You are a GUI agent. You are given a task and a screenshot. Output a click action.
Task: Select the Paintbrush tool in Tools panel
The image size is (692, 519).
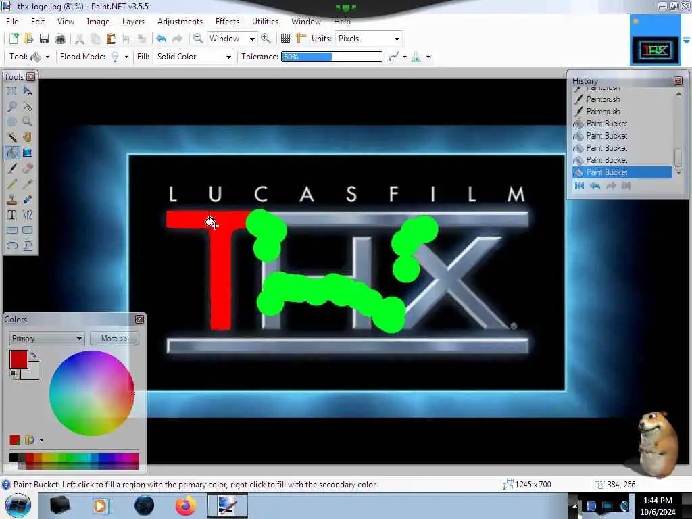click(12, 168)
